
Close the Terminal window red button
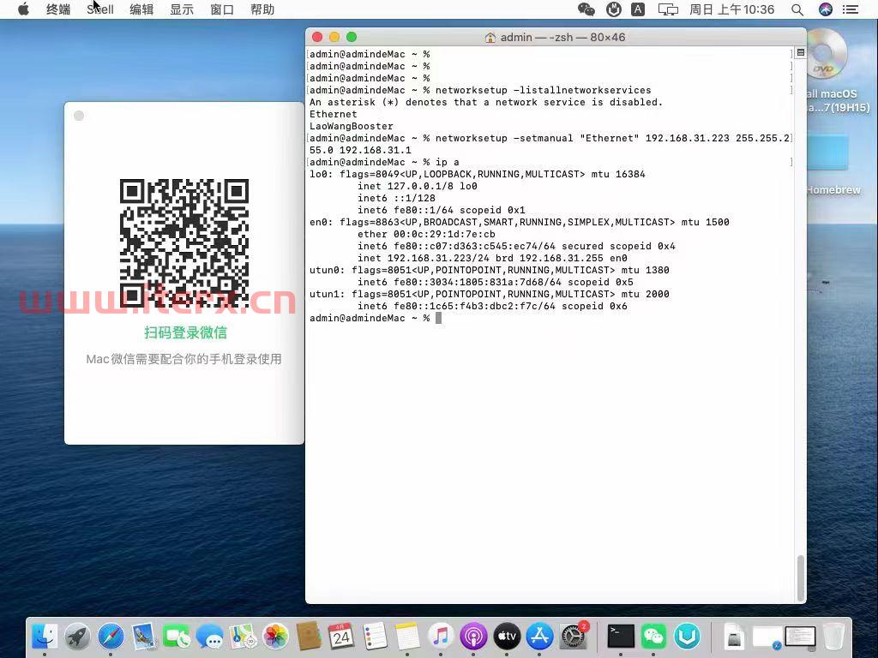click(x=317, y=37)
